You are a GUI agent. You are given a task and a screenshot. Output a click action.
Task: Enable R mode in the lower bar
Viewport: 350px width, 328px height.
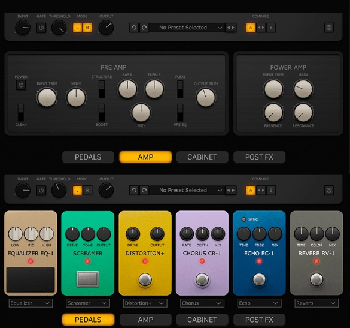coord(87,191)
